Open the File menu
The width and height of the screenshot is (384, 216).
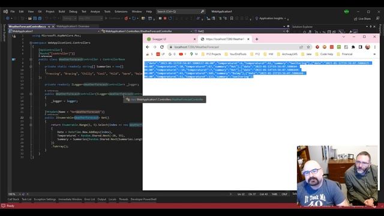tap(13, 11)
